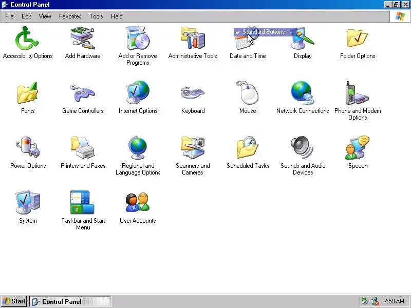
Task: Open the File menu
Action: coord(9,16)
